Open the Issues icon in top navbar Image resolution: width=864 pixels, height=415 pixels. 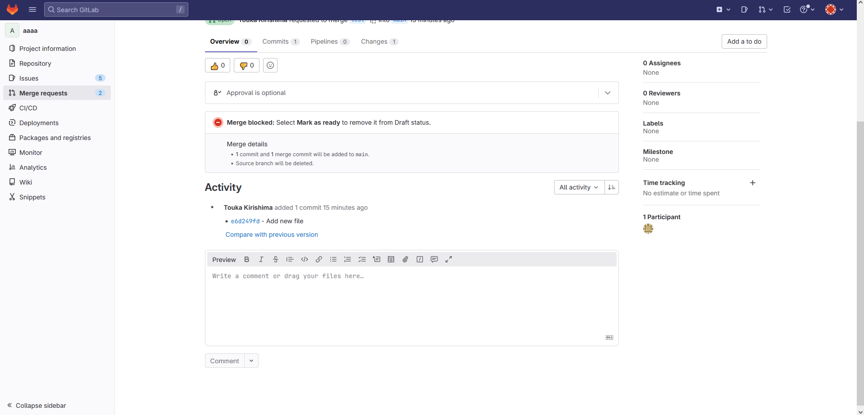point(744,9)
